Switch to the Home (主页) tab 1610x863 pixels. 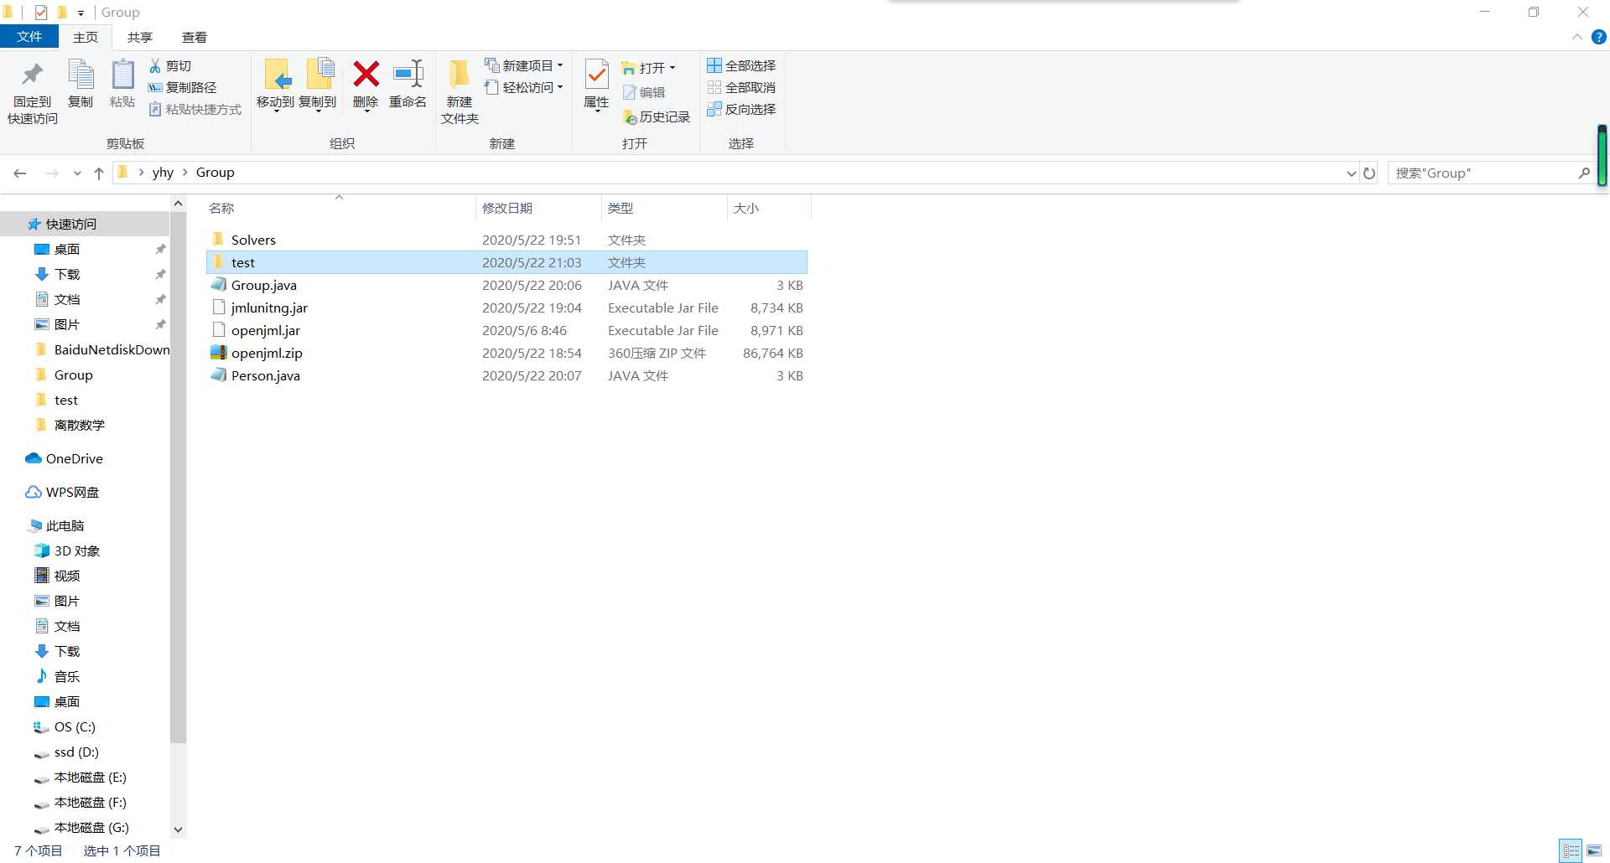(86, 37)
